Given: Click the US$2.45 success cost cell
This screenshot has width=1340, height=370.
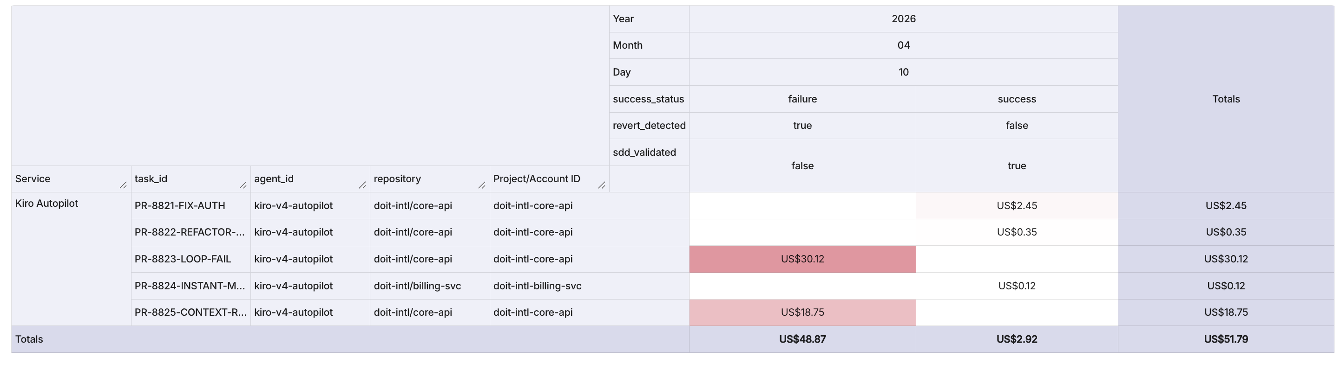Looking at the screenshot, I should (x=1017, y=205).
